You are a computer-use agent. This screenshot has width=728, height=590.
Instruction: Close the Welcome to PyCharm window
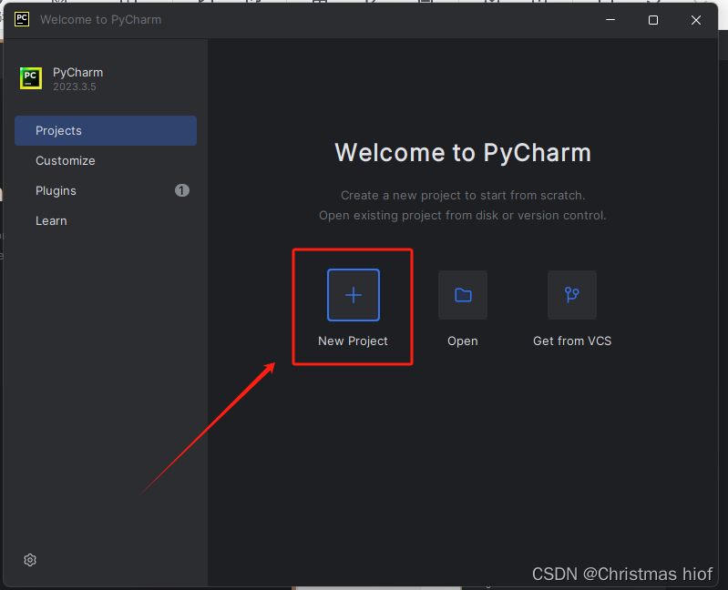point(696,20)
